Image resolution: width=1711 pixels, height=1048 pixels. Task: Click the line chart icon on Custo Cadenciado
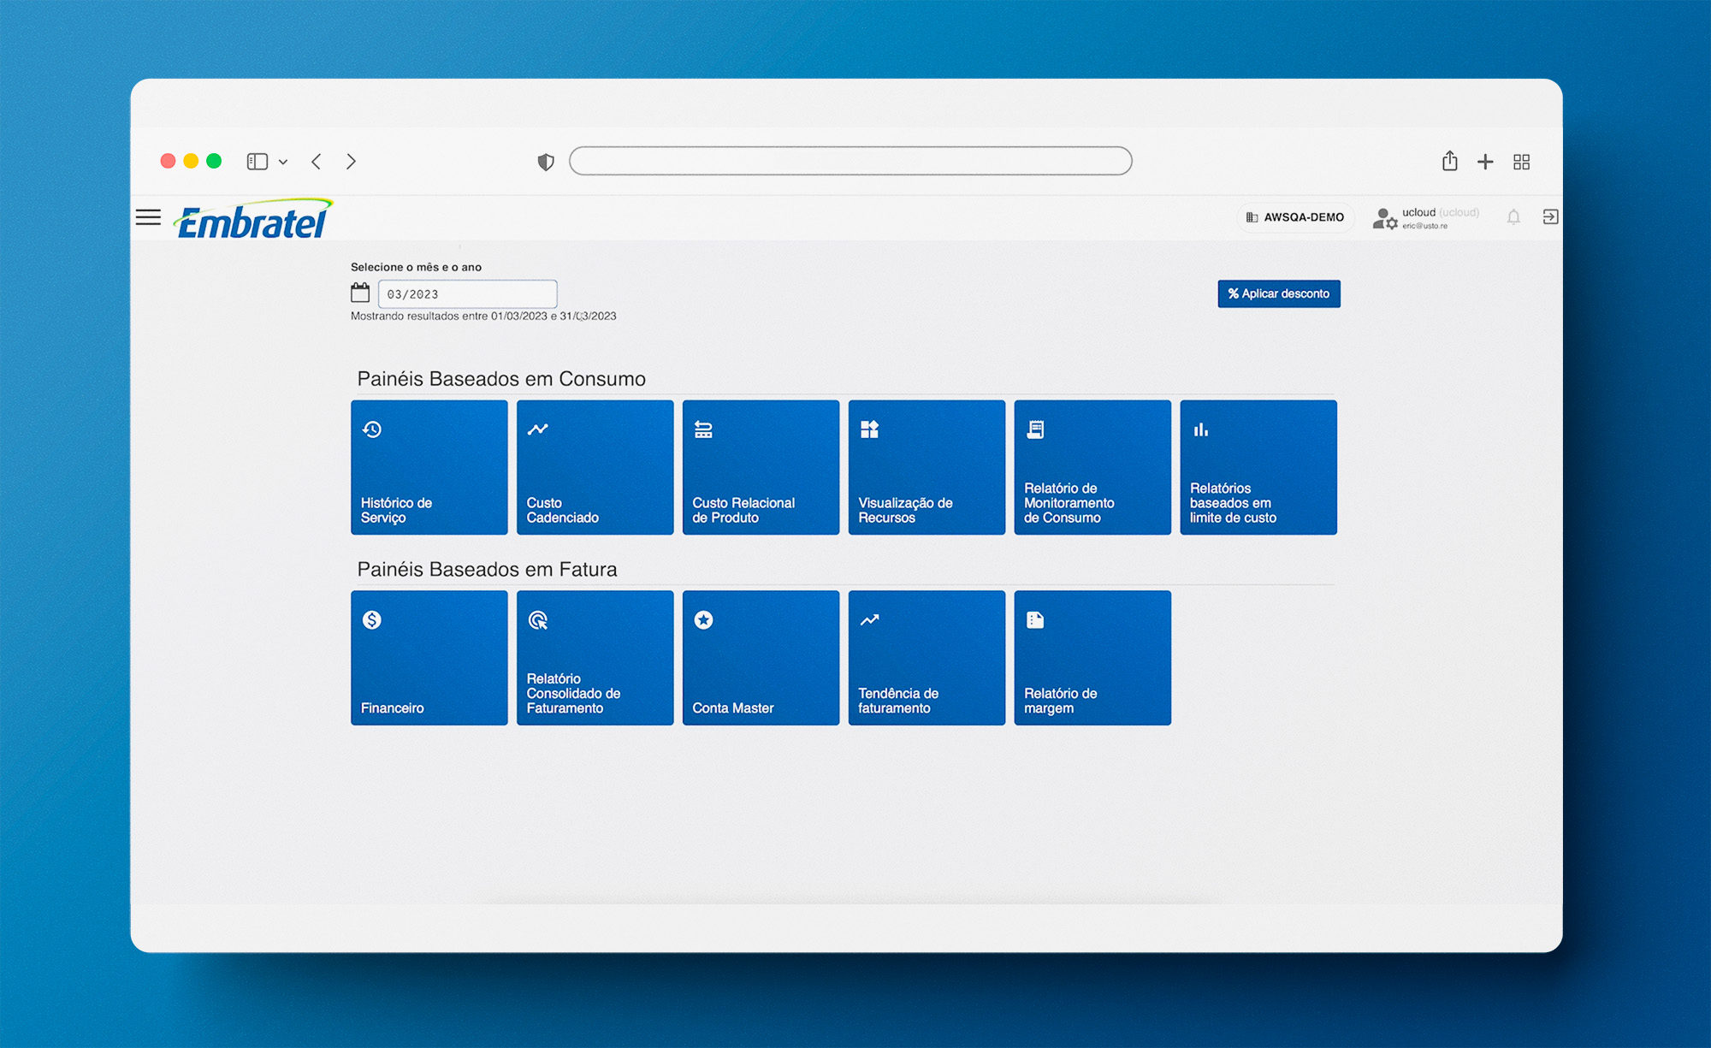(537, 429)
